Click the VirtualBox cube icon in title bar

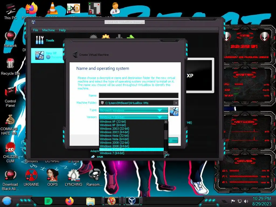[33, 22]
